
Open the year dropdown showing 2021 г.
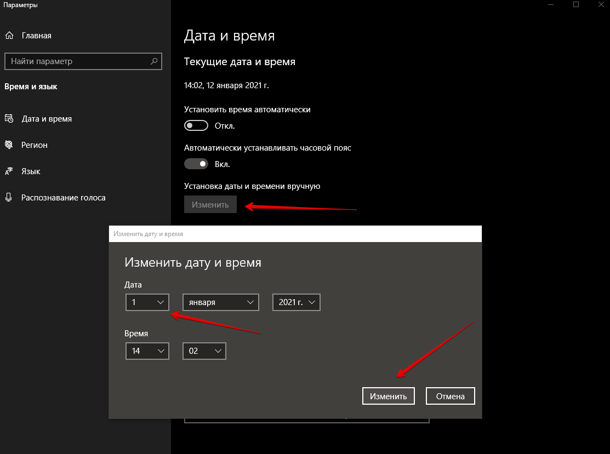[297, 302]
